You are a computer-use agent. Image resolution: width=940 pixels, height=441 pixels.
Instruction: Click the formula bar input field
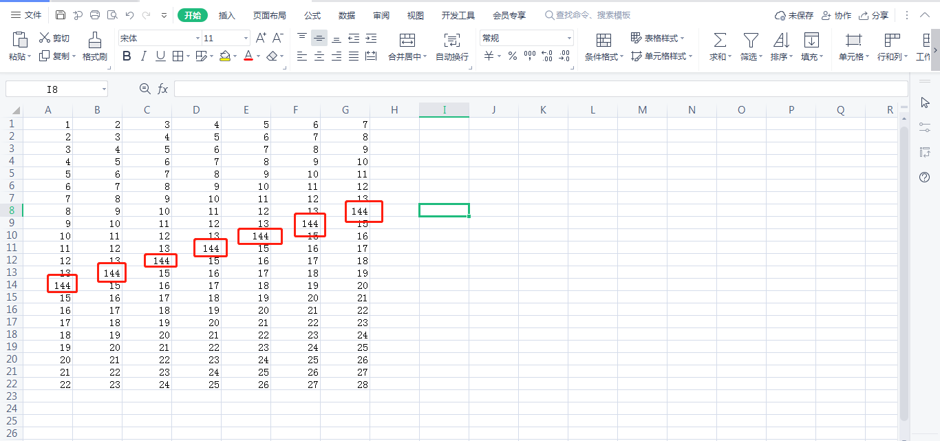[541, 89]
